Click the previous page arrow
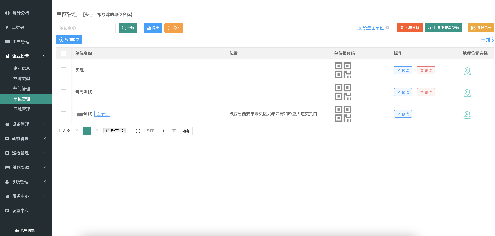 pyautogui.click(x=77, y=131)
